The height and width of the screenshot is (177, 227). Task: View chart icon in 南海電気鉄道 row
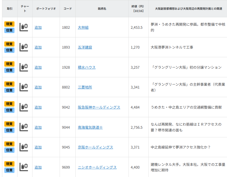(x=24, y=127)
